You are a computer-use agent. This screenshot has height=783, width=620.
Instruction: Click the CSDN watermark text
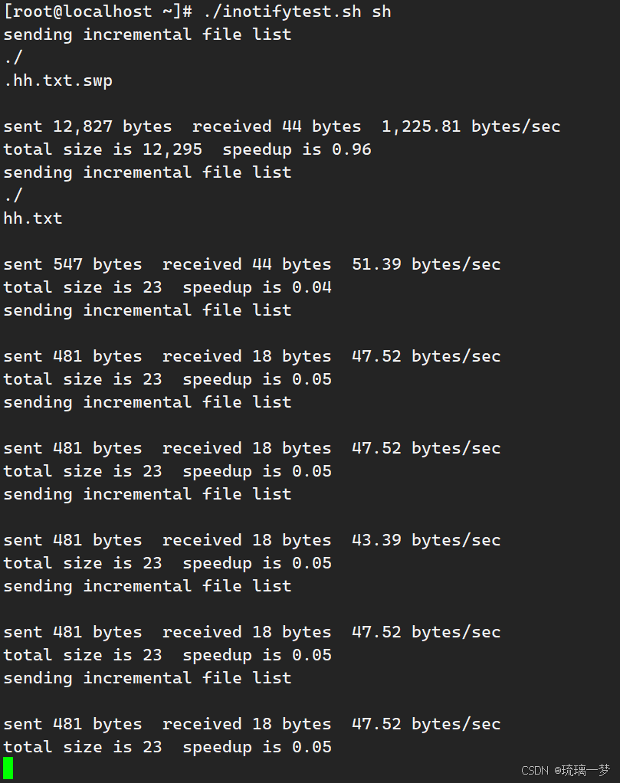click(535, 771)
